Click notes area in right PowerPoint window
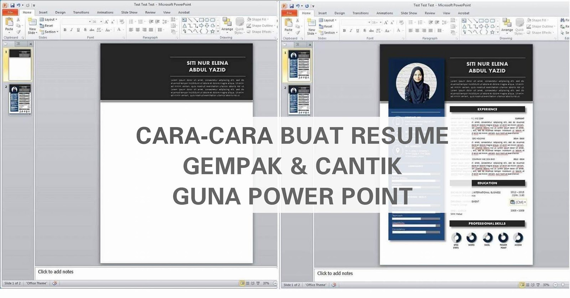Image resolution: width=570 pixels, height=298 pixels. [x=442, y=275]
